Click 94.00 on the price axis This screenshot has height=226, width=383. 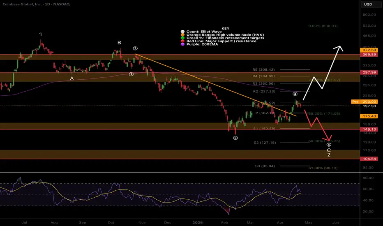pos(368,168)
